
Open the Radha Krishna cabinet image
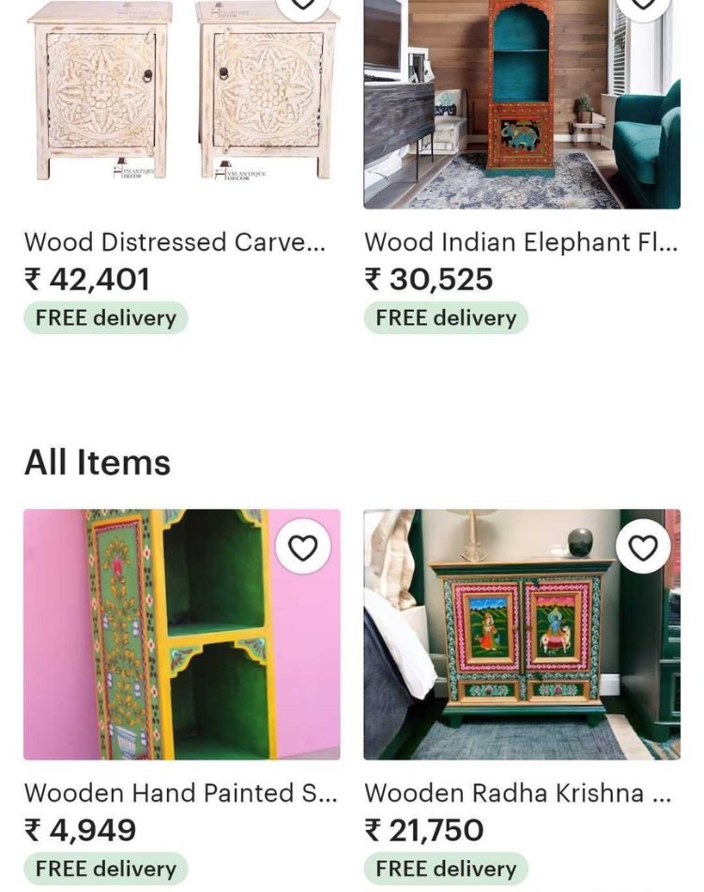tap(522, 635)
